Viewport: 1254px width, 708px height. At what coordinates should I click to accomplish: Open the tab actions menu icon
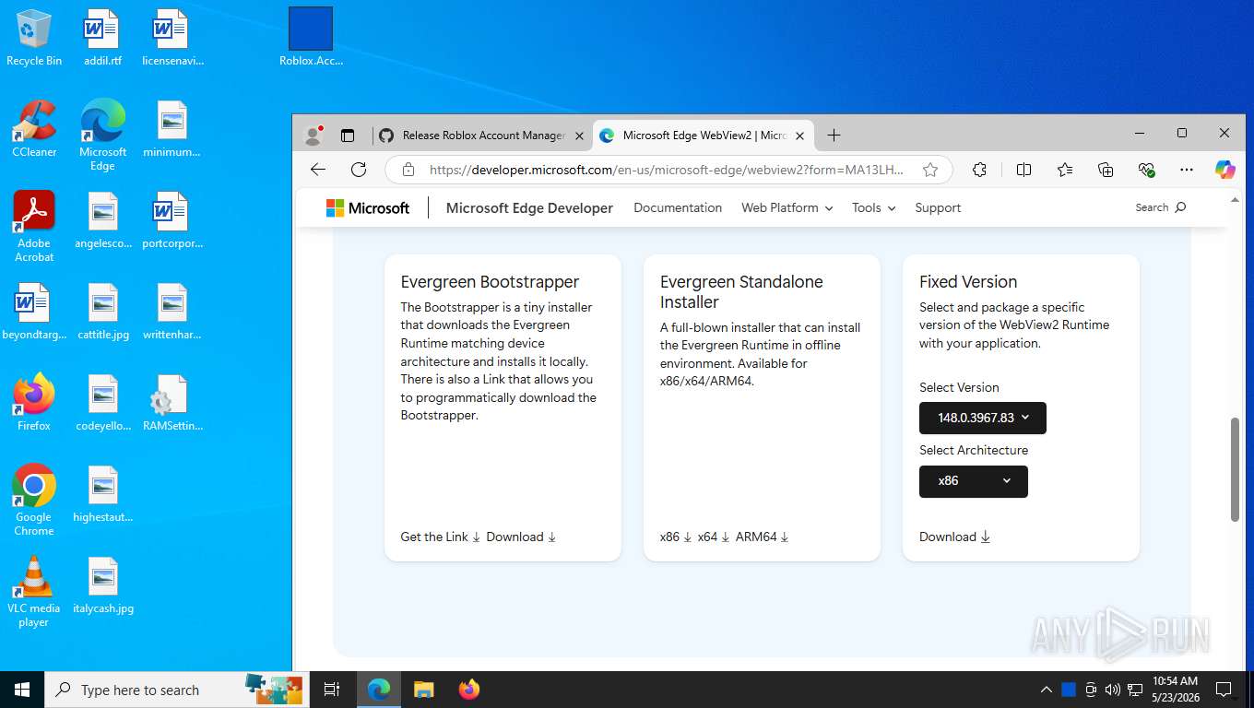click(x=348, y=136)
